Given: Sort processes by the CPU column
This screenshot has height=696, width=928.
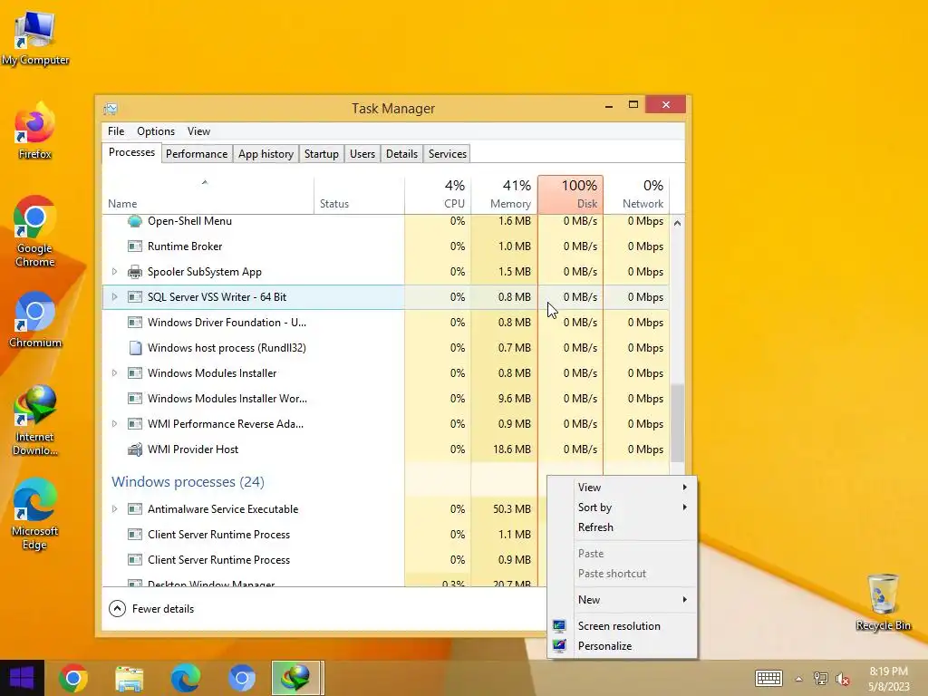Looking at the screenshot, I should tap(438, 196).
